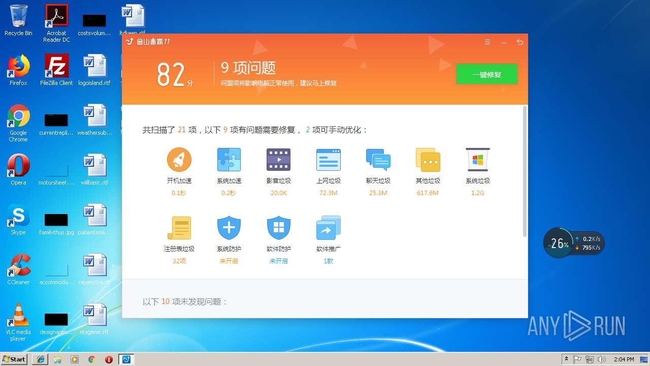
Task: Open the Acrobat Reader DC desktop shortcut
Action: click(x=56, y=23)
